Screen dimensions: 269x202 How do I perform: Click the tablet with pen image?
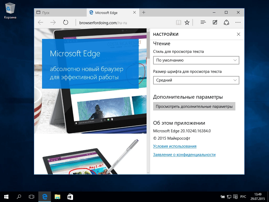point(91,157)
